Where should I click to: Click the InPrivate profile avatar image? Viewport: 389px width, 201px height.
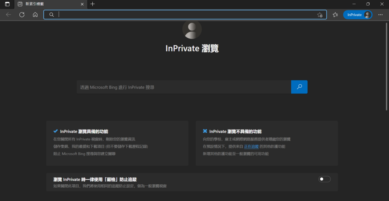(x=192, y=29)
